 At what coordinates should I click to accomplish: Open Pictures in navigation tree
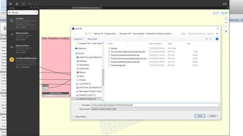pyautogui.click(x=82, y=80)
